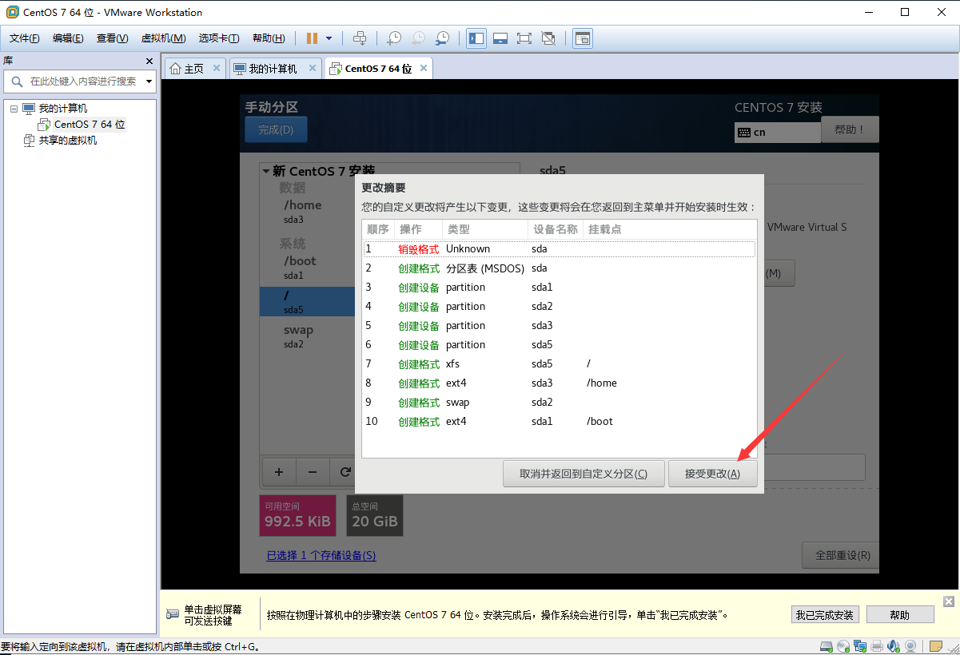Click the 操作 column header
The image size is (960, 655).
[418, 229]
